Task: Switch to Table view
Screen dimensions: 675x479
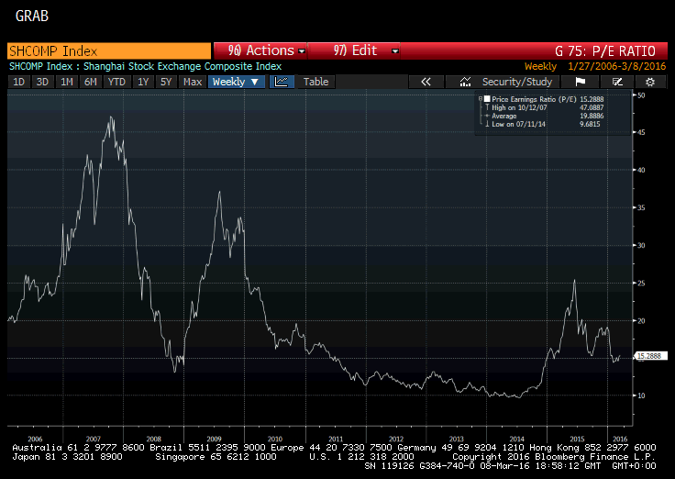Action: pyautogui.click(x=315, y=82)
